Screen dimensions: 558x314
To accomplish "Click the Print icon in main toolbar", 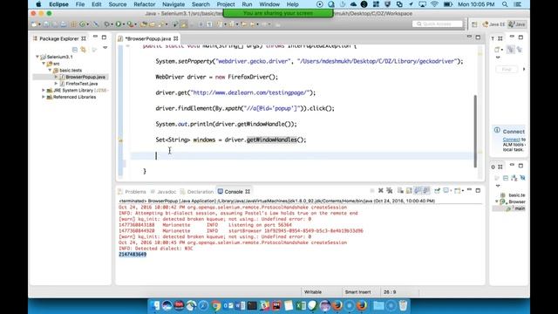I will point(64,24).
